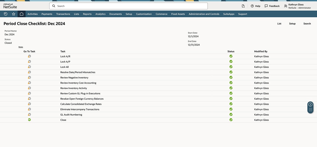Open the Shortcuts star icon
The image size is (317, 147).
[13, 14]
